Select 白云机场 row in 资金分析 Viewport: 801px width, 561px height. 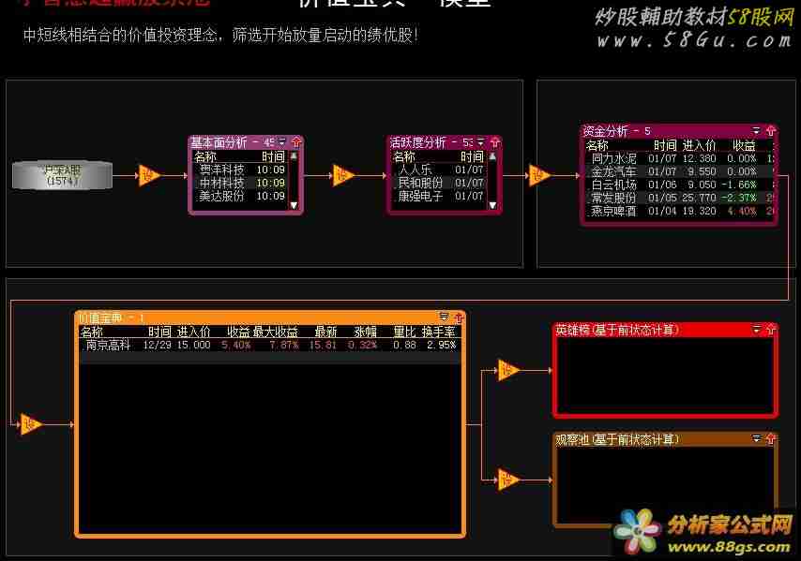click(679, 185)
